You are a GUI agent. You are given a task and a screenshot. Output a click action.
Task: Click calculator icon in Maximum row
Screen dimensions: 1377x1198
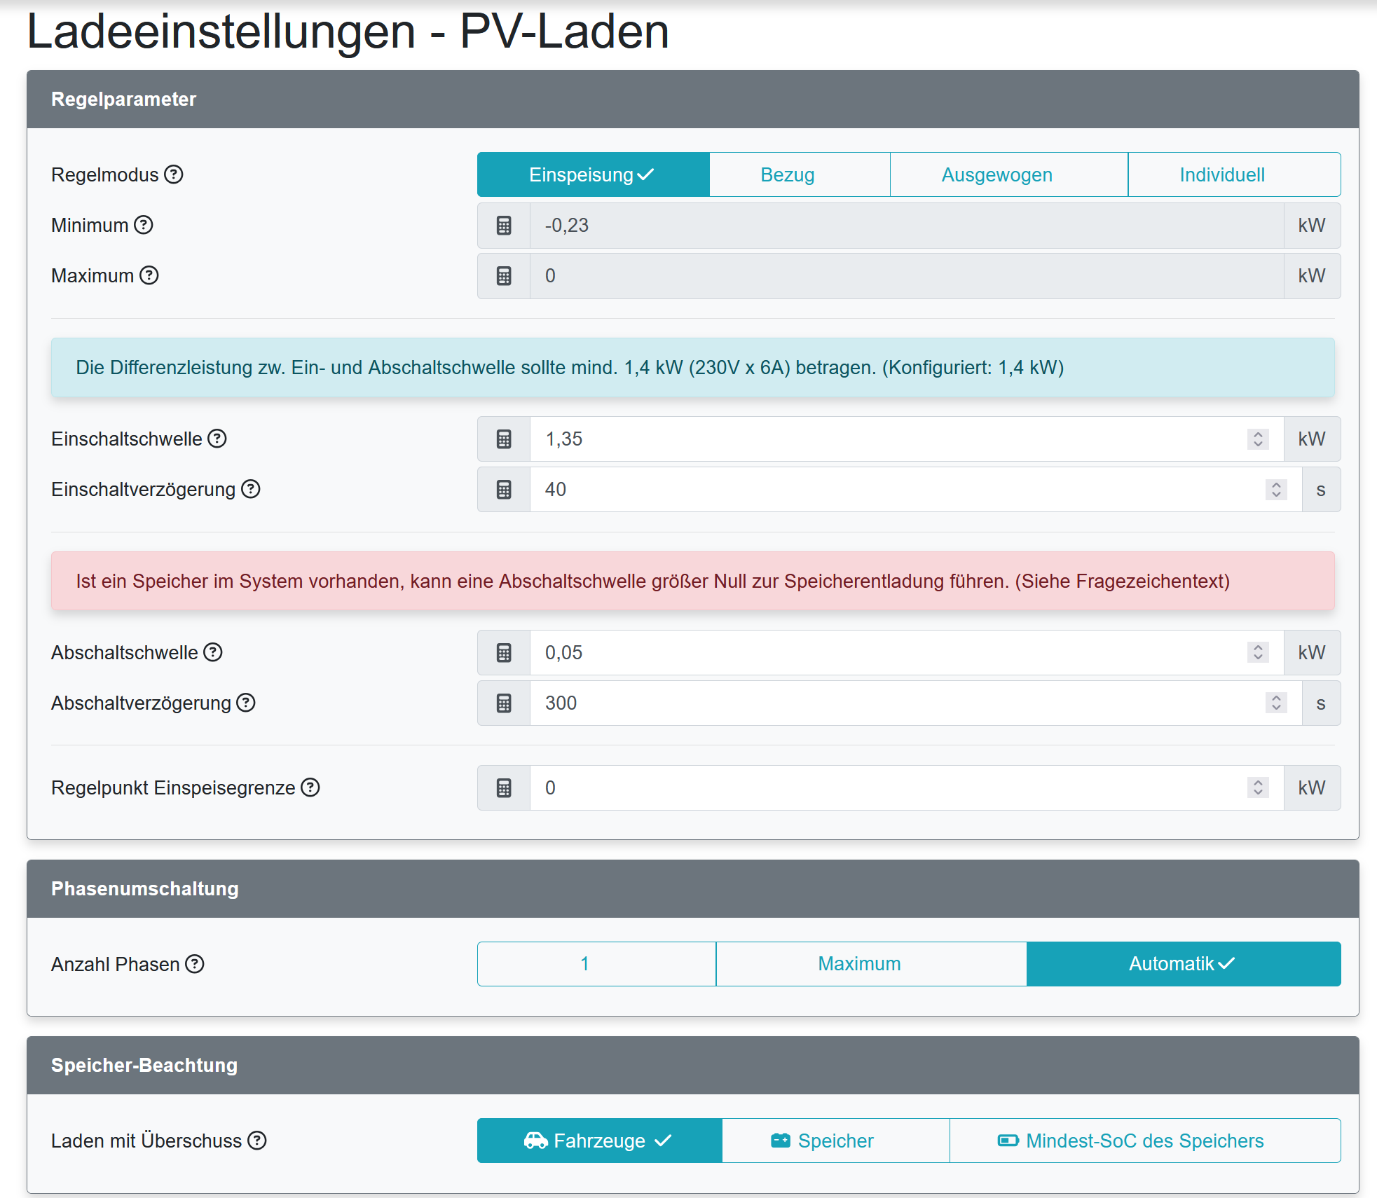(504, 276)
